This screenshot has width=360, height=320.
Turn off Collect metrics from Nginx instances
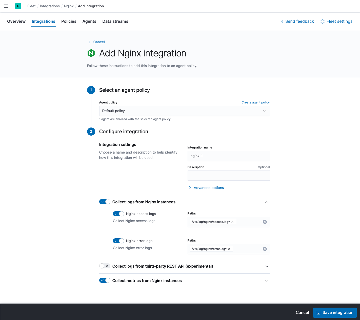105,280
